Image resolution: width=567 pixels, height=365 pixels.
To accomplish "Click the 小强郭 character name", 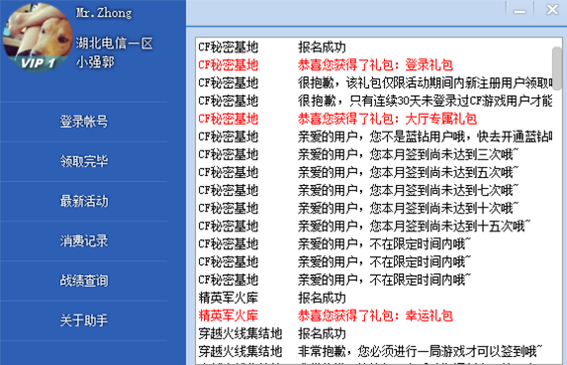I will pos(95,62).
